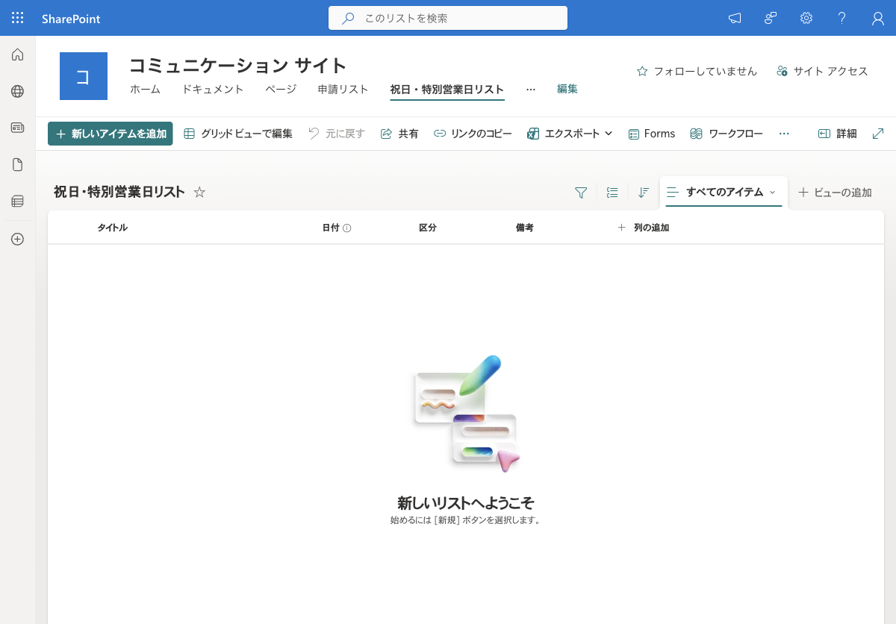Open the group by icon
This screenshot has height=624, width=896.
tap(612, 193)
